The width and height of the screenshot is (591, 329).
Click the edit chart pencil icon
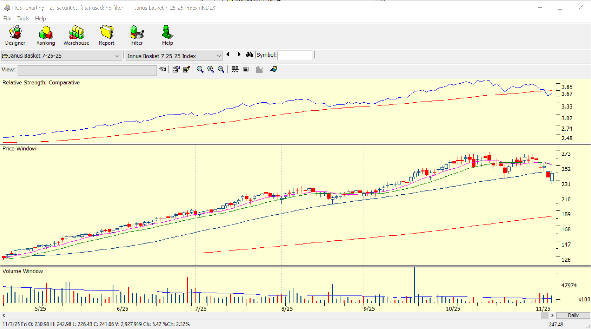point(186,69)
